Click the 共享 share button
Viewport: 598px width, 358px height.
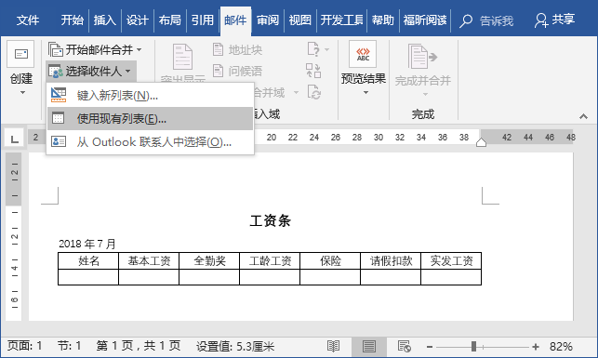(x=554, y=20)
